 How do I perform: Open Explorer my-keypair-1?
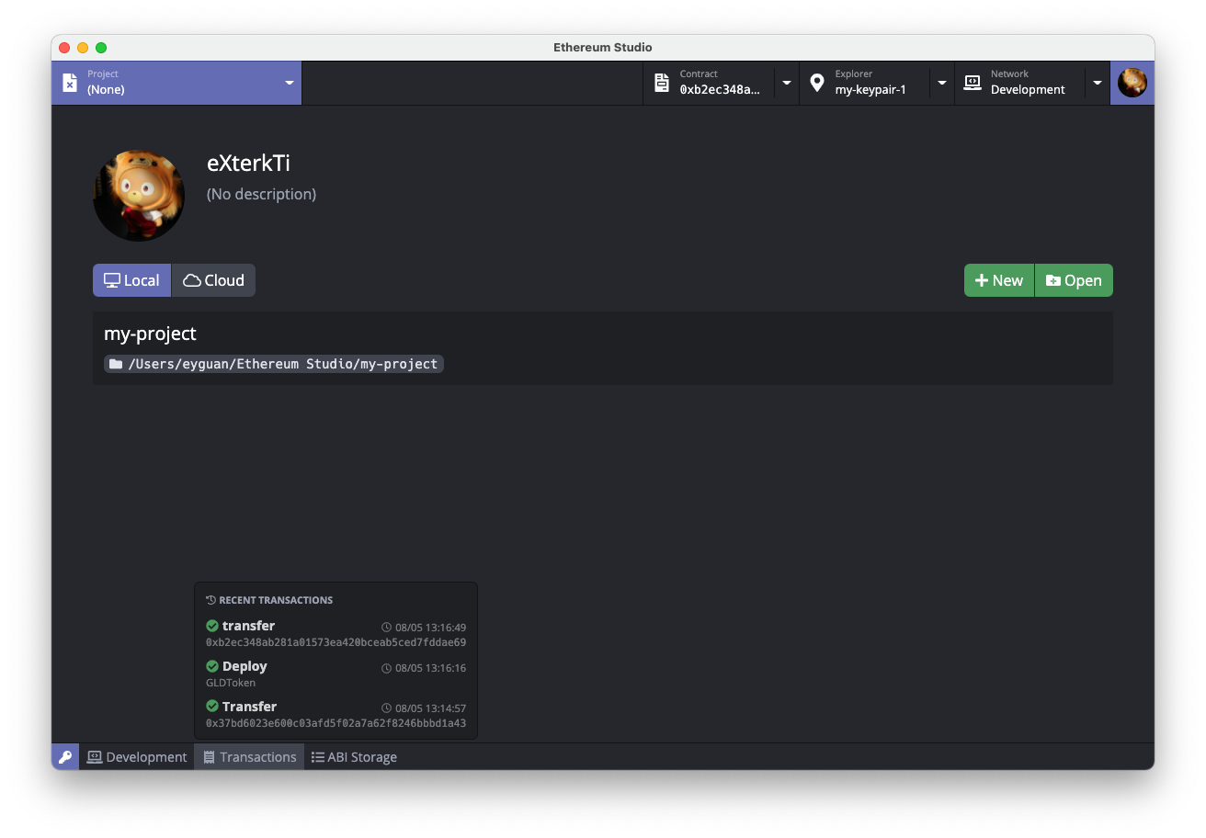pyautogui.click(x=870, y=89)
